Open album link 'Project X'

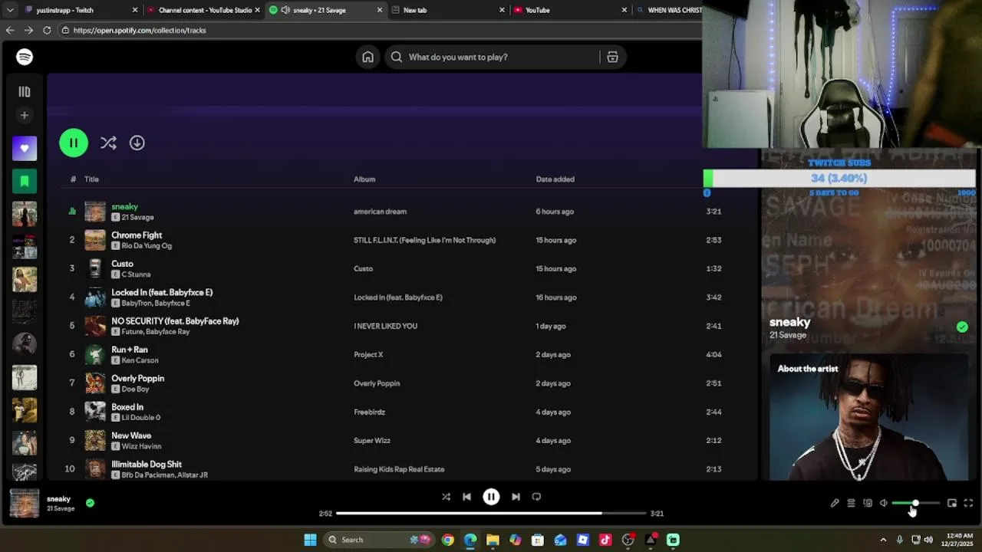coord(368,355)
